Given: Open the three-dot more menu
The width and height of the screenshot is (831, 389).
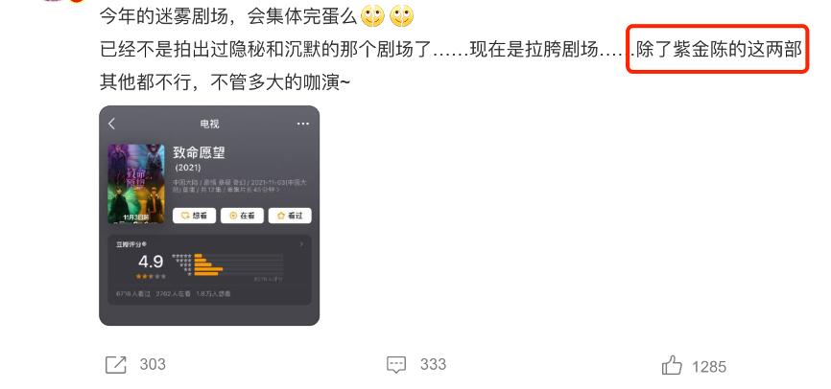Looking at the screenshot, I should pyautogui.click(x=302, y=124).
